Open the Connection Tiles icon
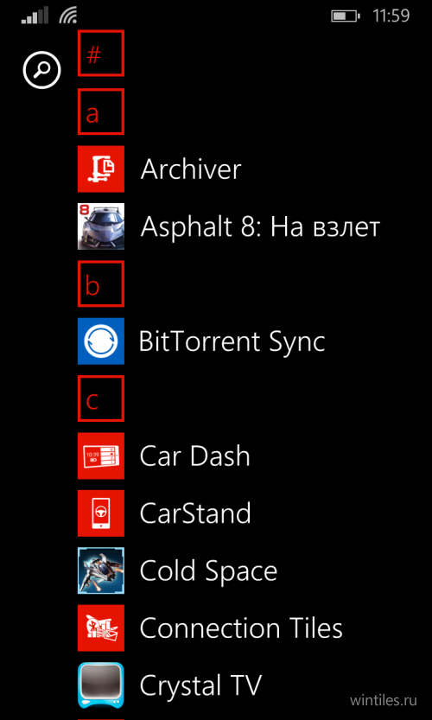This screenshot has width=432, height=720. tap(100, 628)
